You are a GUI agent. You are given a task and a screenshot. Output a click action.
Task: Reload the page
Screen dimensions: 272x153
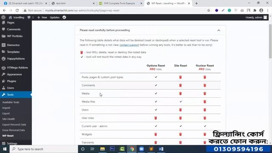click(x=17, y=10)
